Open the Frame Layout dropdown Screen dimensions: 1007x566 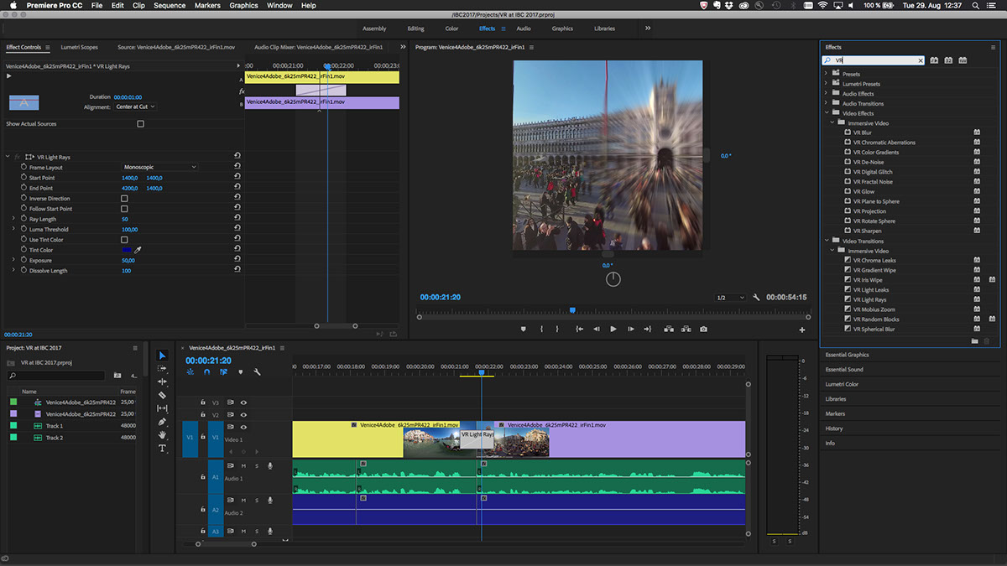tap(159, 168)
